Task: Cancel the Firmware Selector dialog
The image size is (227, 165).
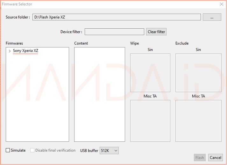Action: click(x=216, y=157)
